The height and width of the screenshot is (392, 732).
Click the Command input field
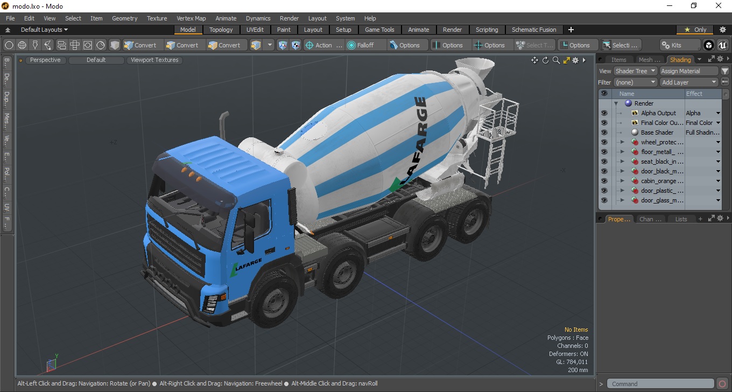tap(660, 384)
